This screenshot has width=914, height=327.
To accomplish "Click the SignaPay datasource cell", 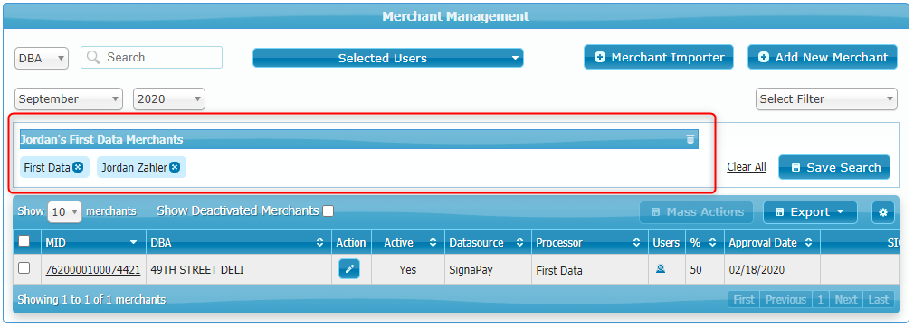I will (488, 269).
